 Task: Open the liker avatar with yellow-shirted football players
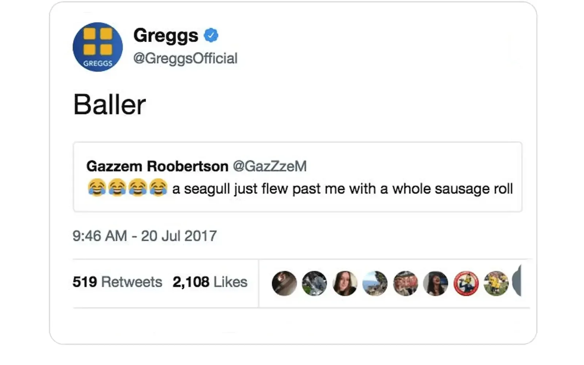pyautogui.click(x=496, y=283)
